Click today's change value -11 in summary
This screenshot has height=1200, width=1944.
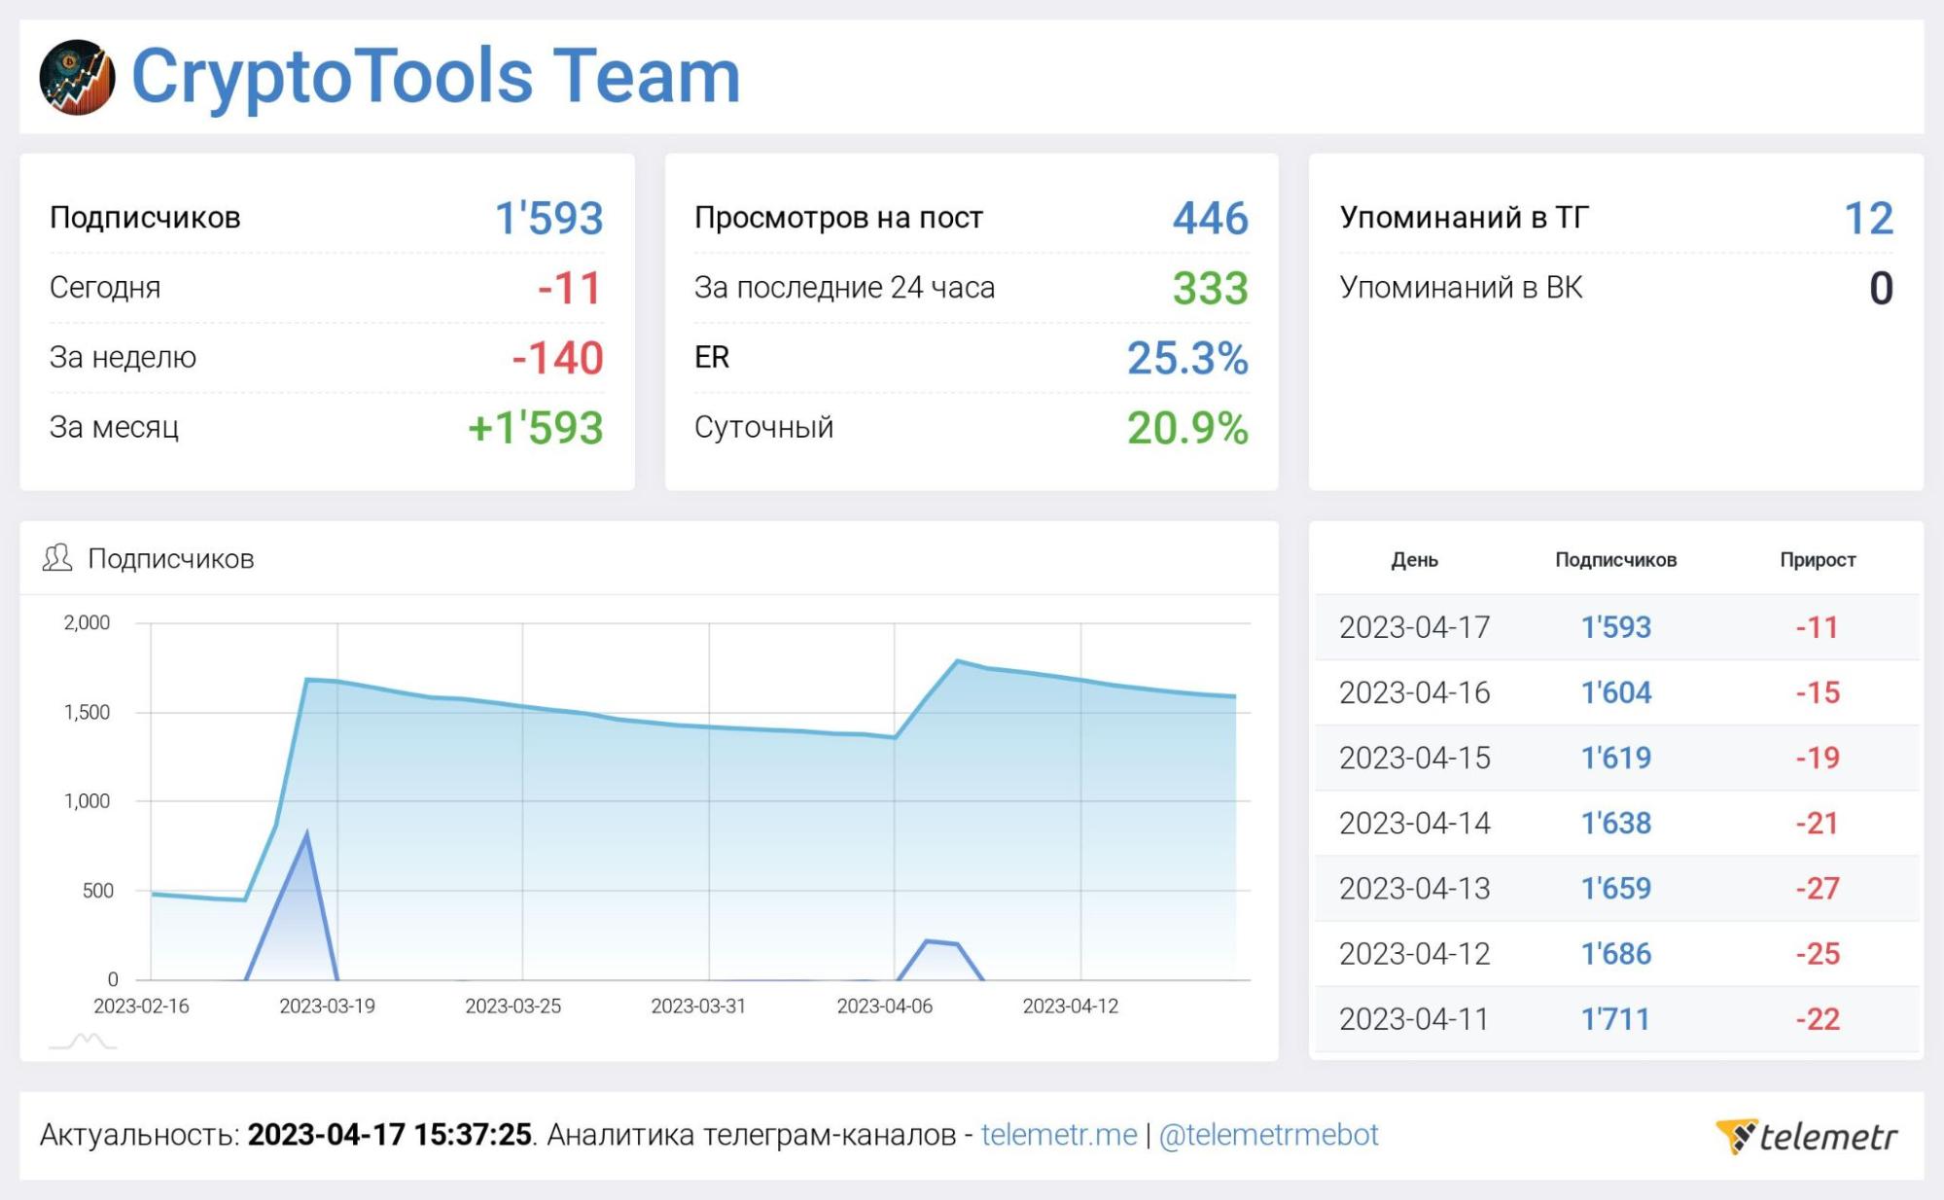571,288
